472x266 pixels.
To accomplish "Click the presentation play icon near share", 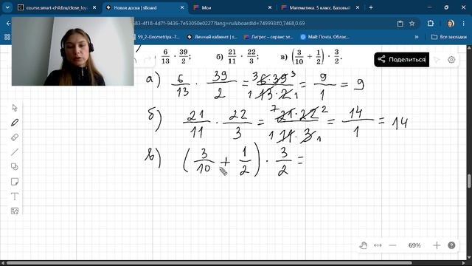I will click(437, 60).
